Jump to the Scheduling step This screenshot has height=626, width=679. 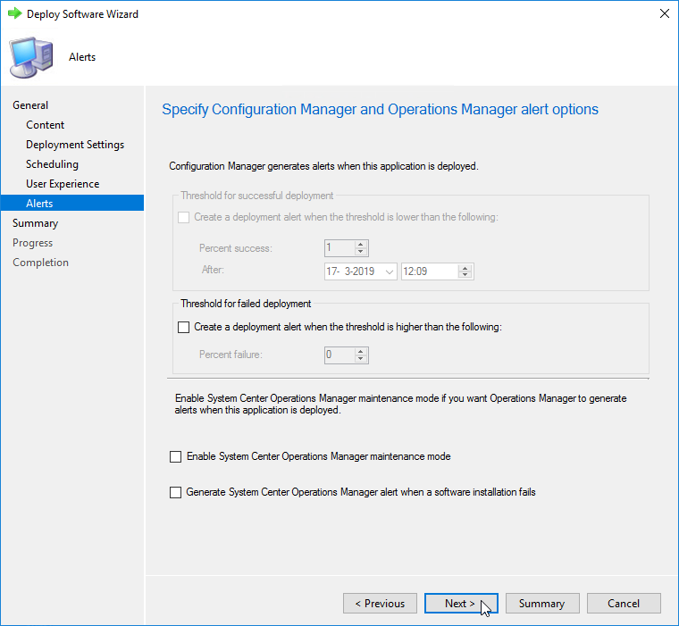point(52,164)
